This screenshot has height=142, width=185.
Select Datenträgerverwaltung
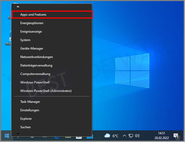coord(36,65)
